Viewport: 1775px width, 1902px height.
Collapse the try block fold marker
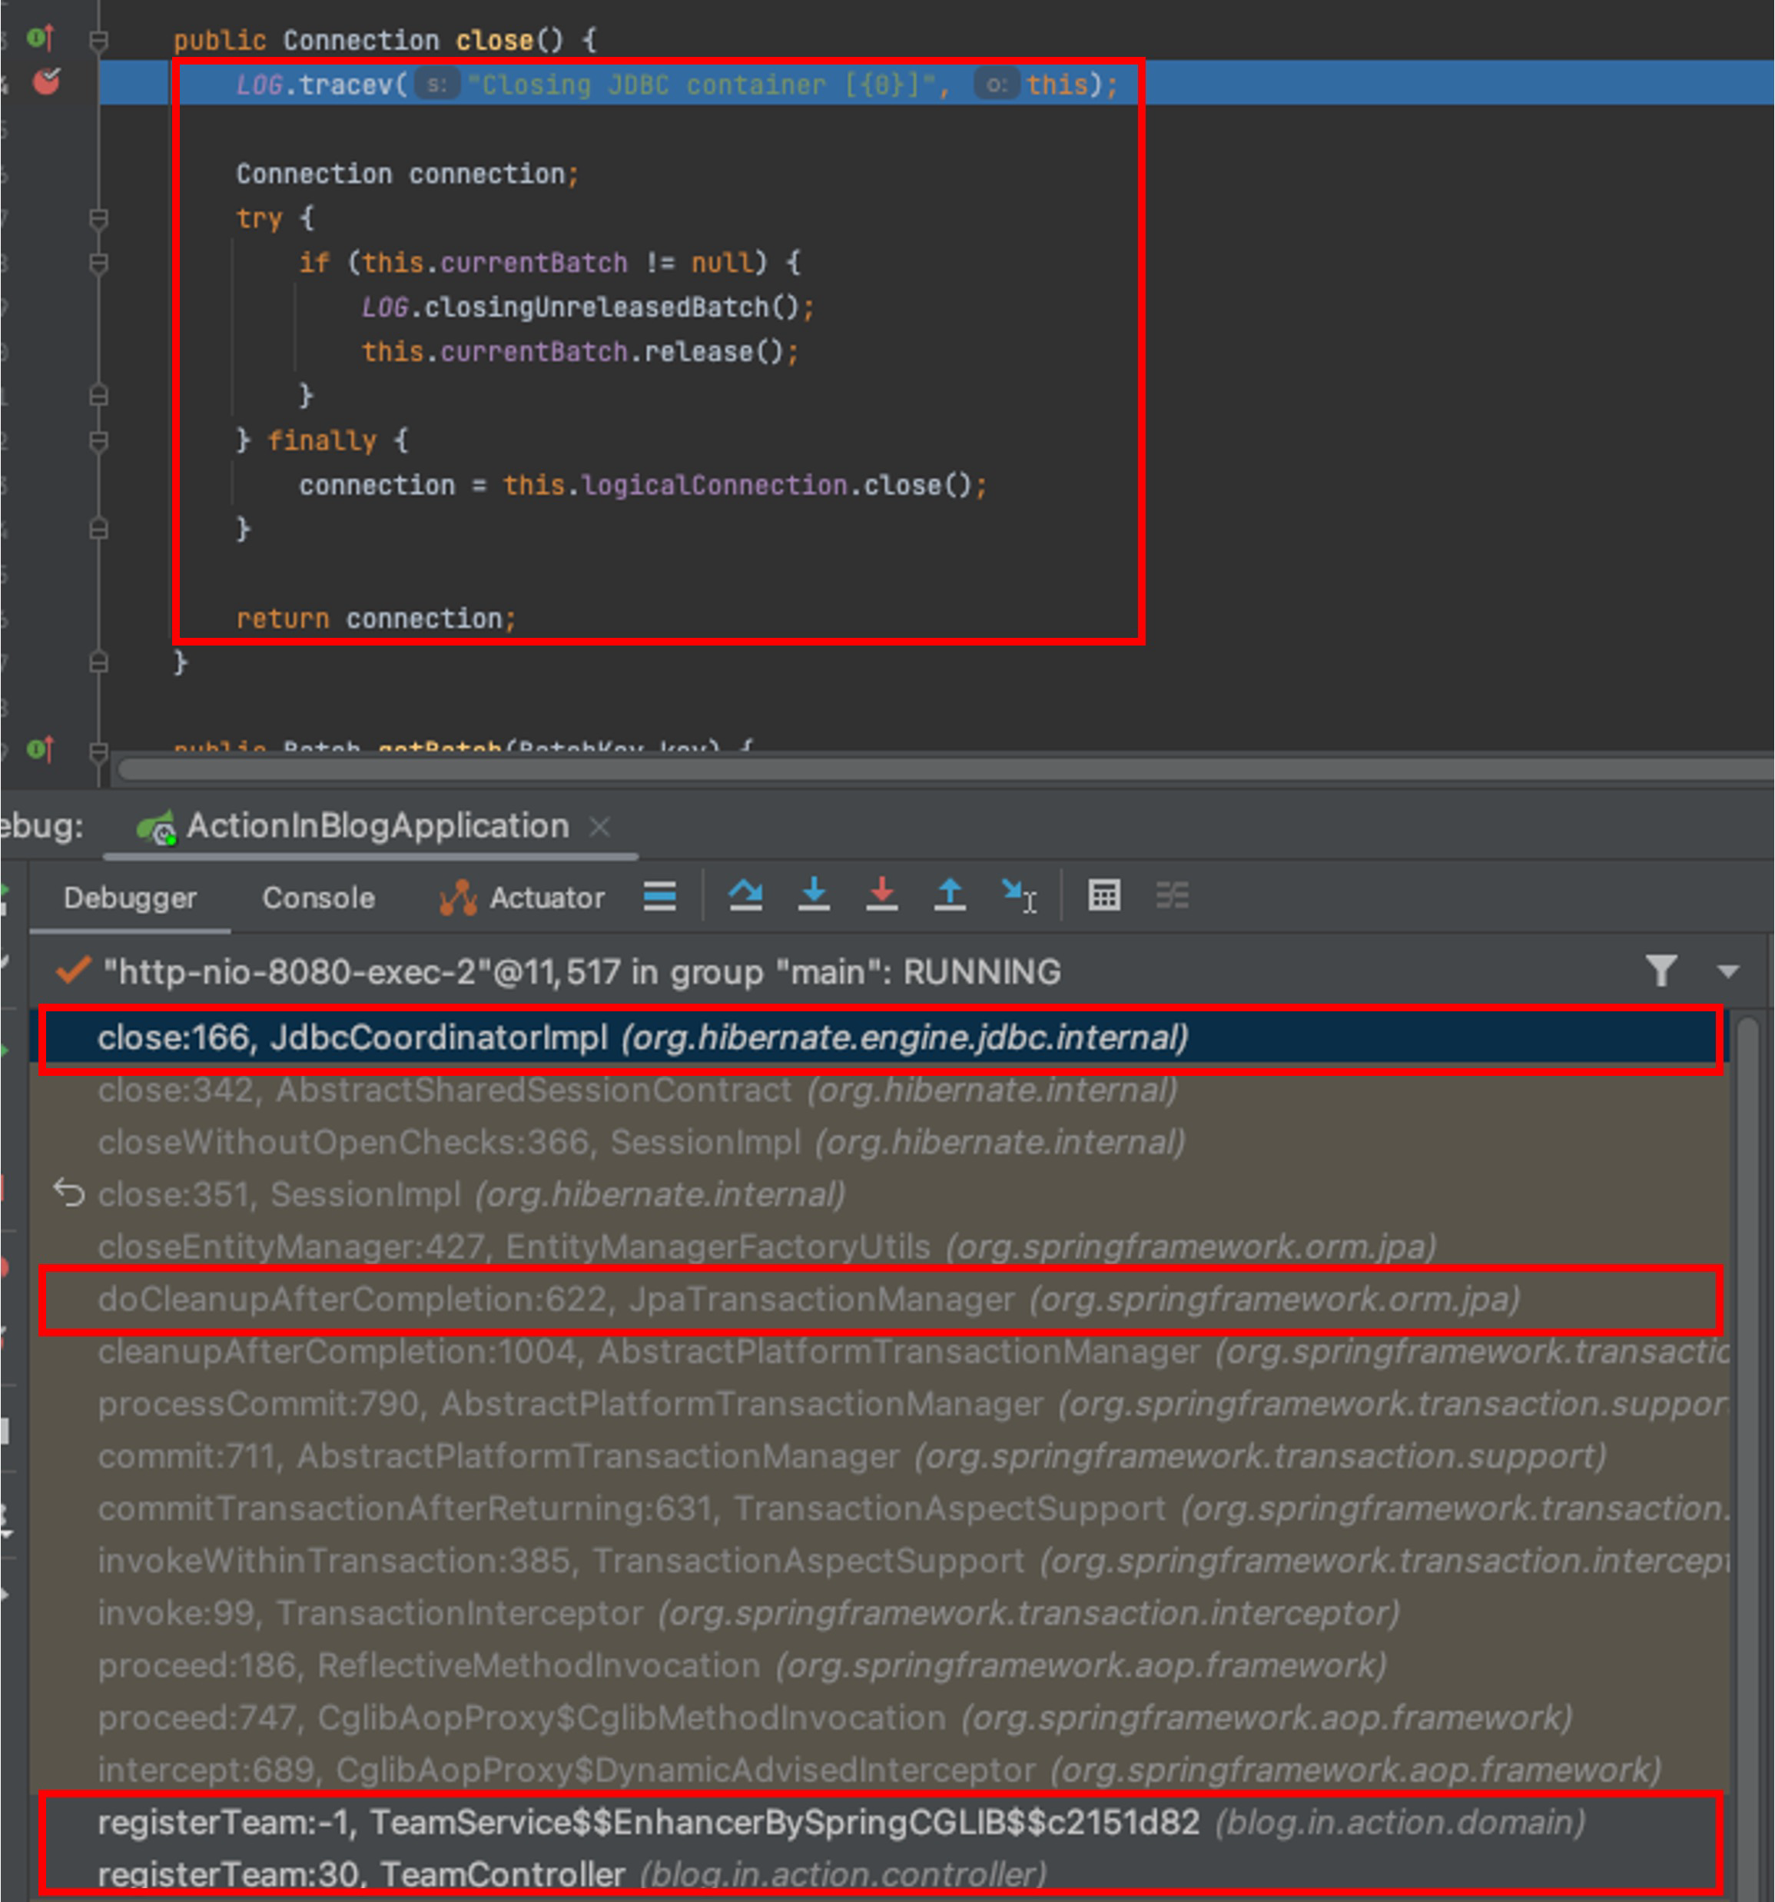(98, 218)
